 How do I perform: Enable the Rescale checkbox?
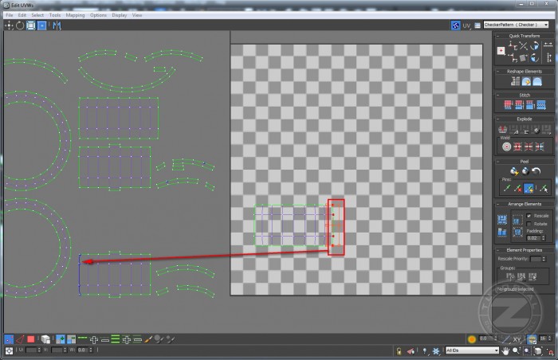pyautogui.click(x=529, y=215)
